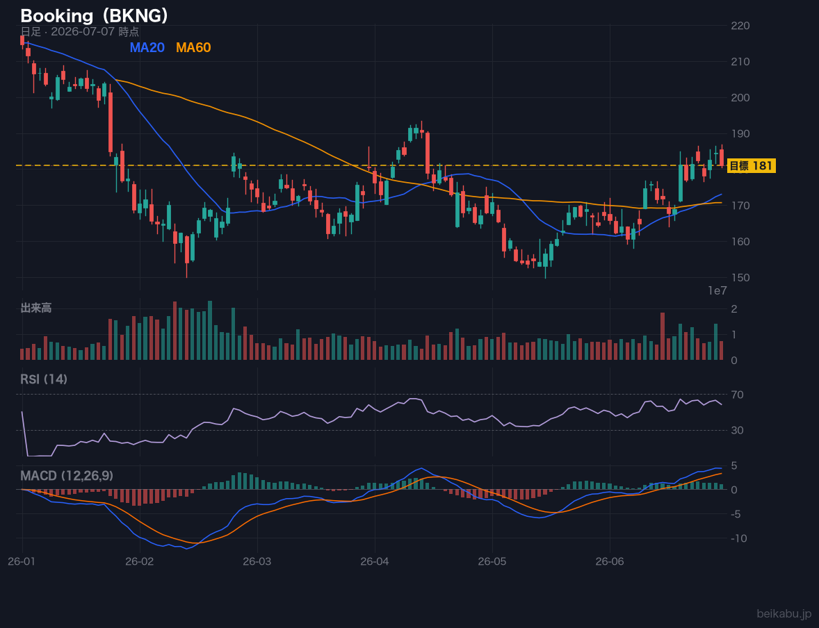Click the 26-06 date axis label
This screenshot has width=819, height=628.
610,562
